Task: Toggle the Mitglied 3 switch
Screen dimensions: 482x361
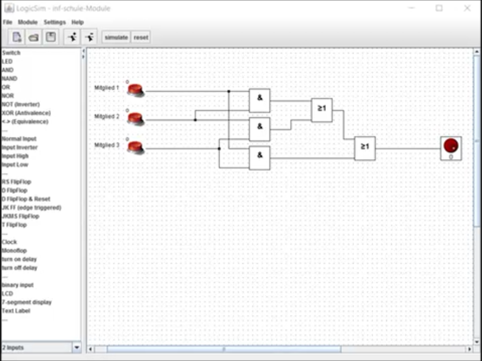Action: point(135,147)
